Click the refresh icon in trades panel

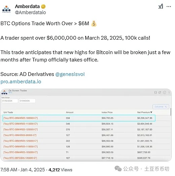point(160,92)
